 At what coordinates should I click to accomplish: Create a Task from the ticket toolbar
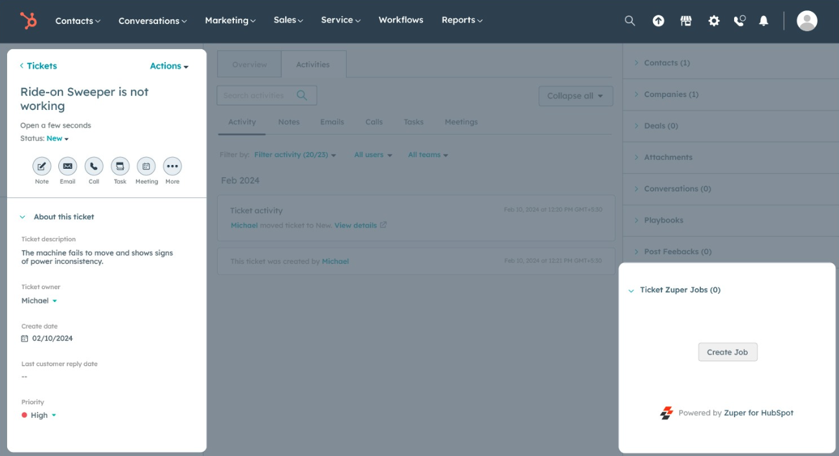120,166
